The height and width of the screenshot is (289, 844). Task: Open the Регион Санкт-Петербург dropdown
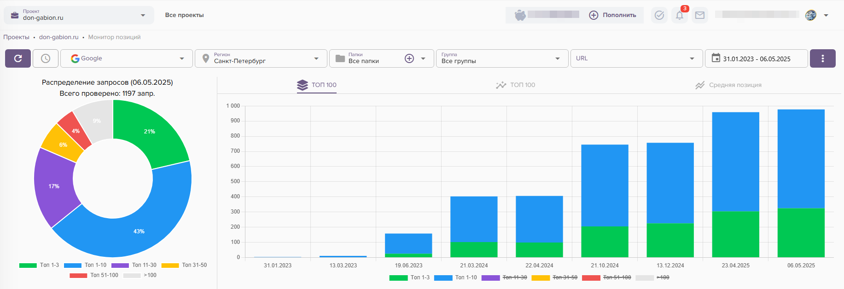pyautogui.click(x=261, y=58)
